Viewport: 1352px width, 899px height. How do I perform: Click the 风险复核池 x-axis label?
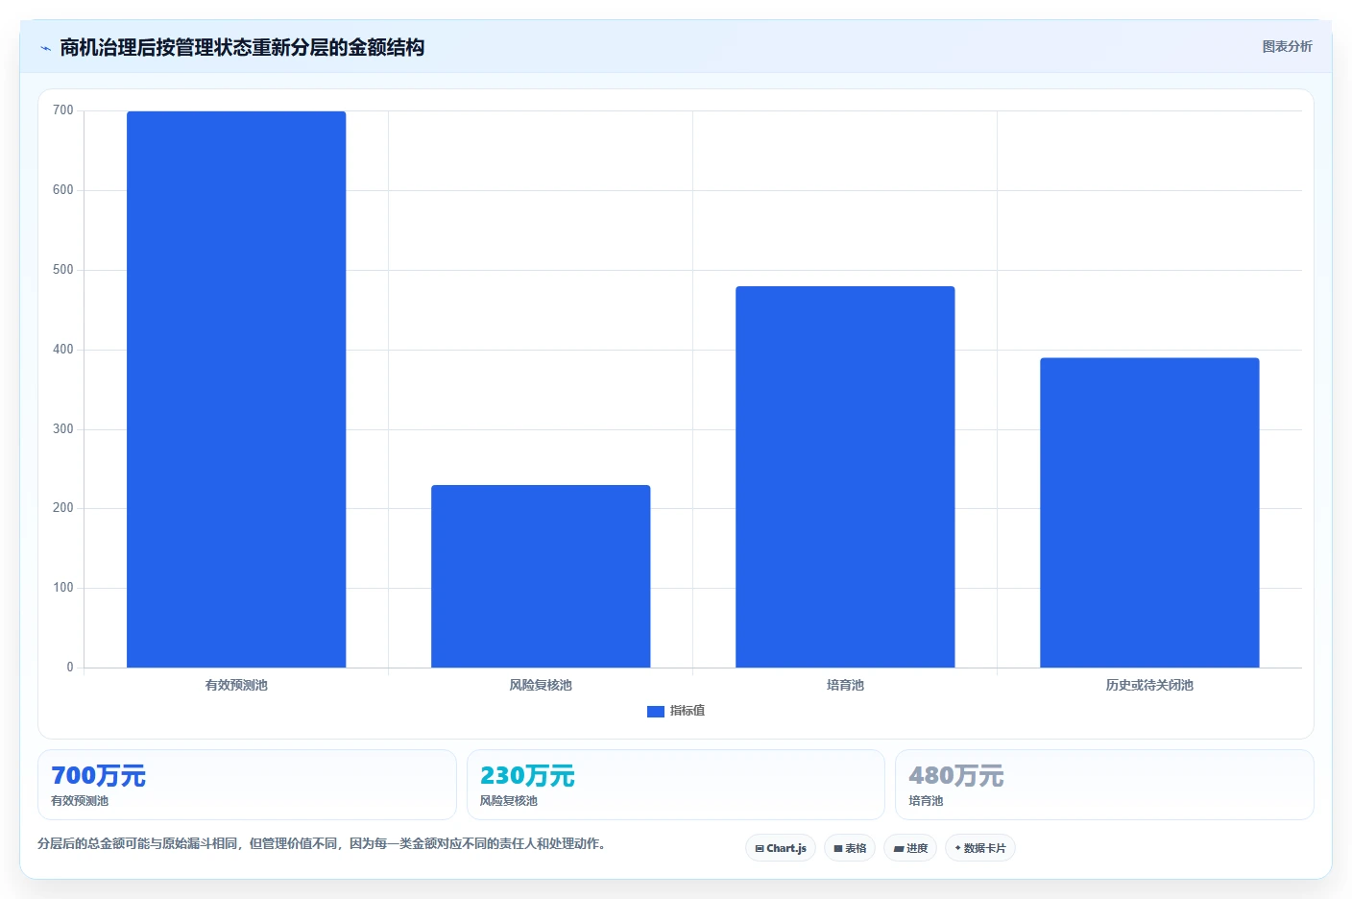click(x=541, y=685)
